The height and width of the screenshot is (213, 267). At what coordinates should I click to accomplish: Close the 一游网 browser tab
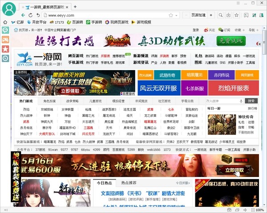[67, 7]
